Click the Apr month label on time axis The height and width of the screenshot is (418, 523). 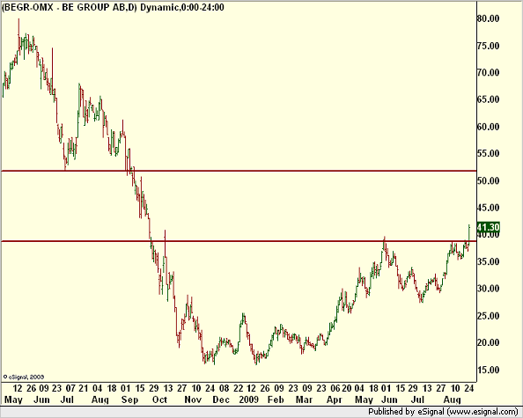(x=334, y=400)
